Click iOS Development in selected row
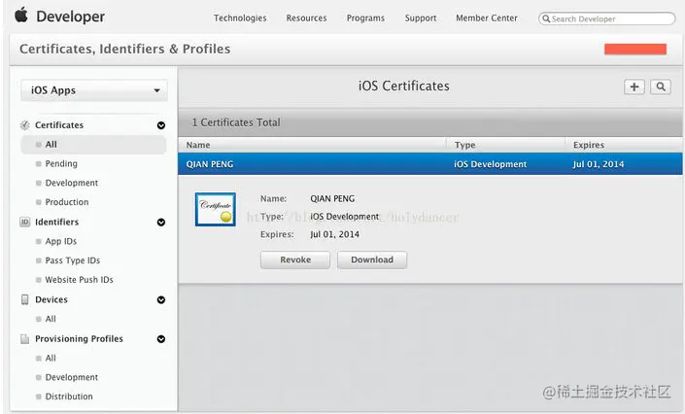This screenshot has width=685, height=414. [x=490, y=164]
